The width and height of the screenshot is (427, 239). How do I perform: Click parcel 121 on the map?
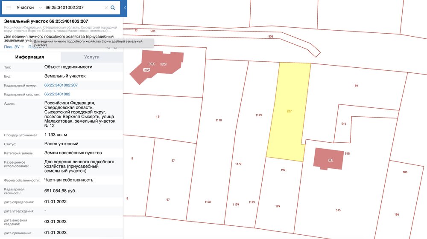pyautogui.click(x=158, y=117)
